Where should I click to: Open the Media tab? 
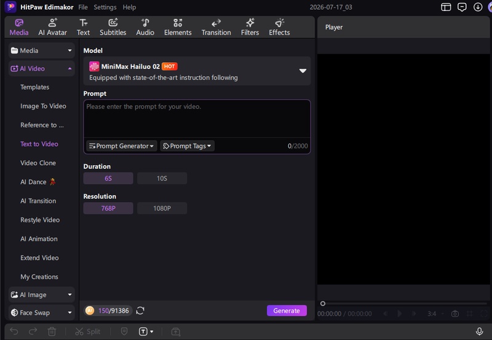pos(19,27)
